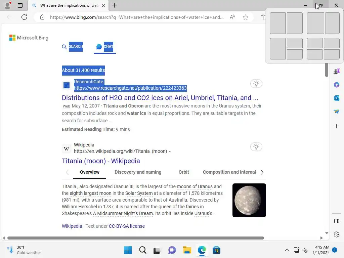Snap window to bottom-left quadrant of four-grid layout
Viewport: 344px width, 258px height.
314,54
